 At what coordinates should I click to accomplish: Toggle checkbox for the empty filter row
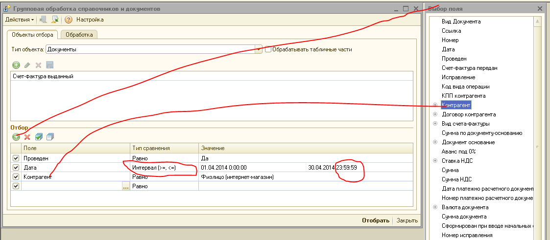(x=16, y=186)
